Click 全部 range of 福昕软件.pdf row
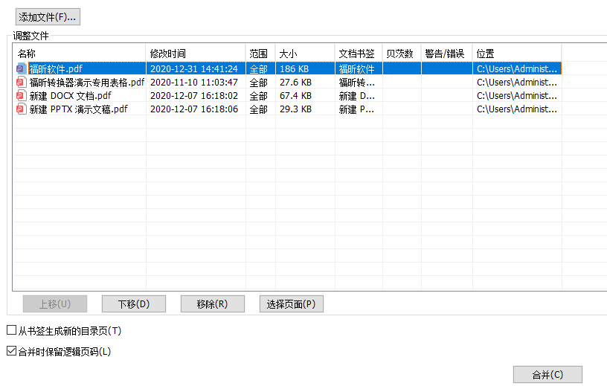Viewport: 607px width, 386px height. click(x=258, y=69)
